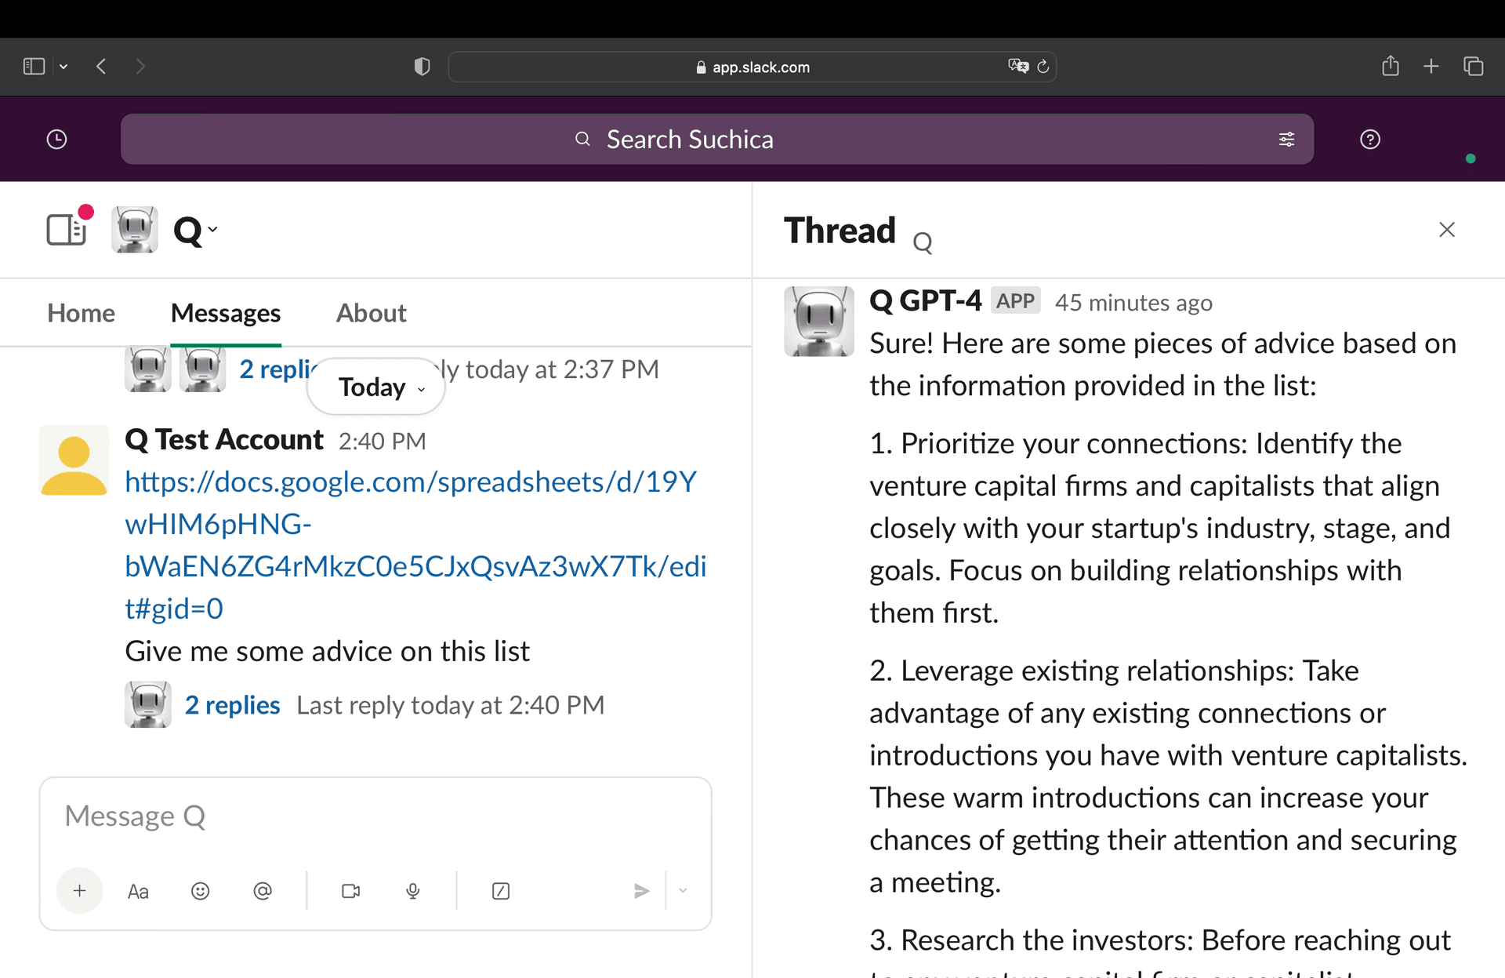Expand the Q conversation header chevron

tap(212, 230)
